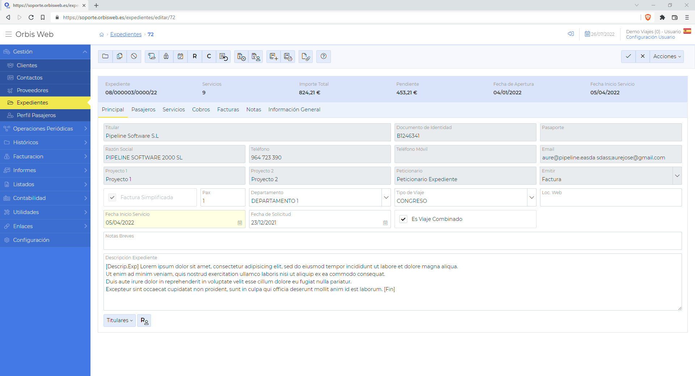Select the Principal tab
The width and height of the screenshot is (695, 376).
pos(113,110)
